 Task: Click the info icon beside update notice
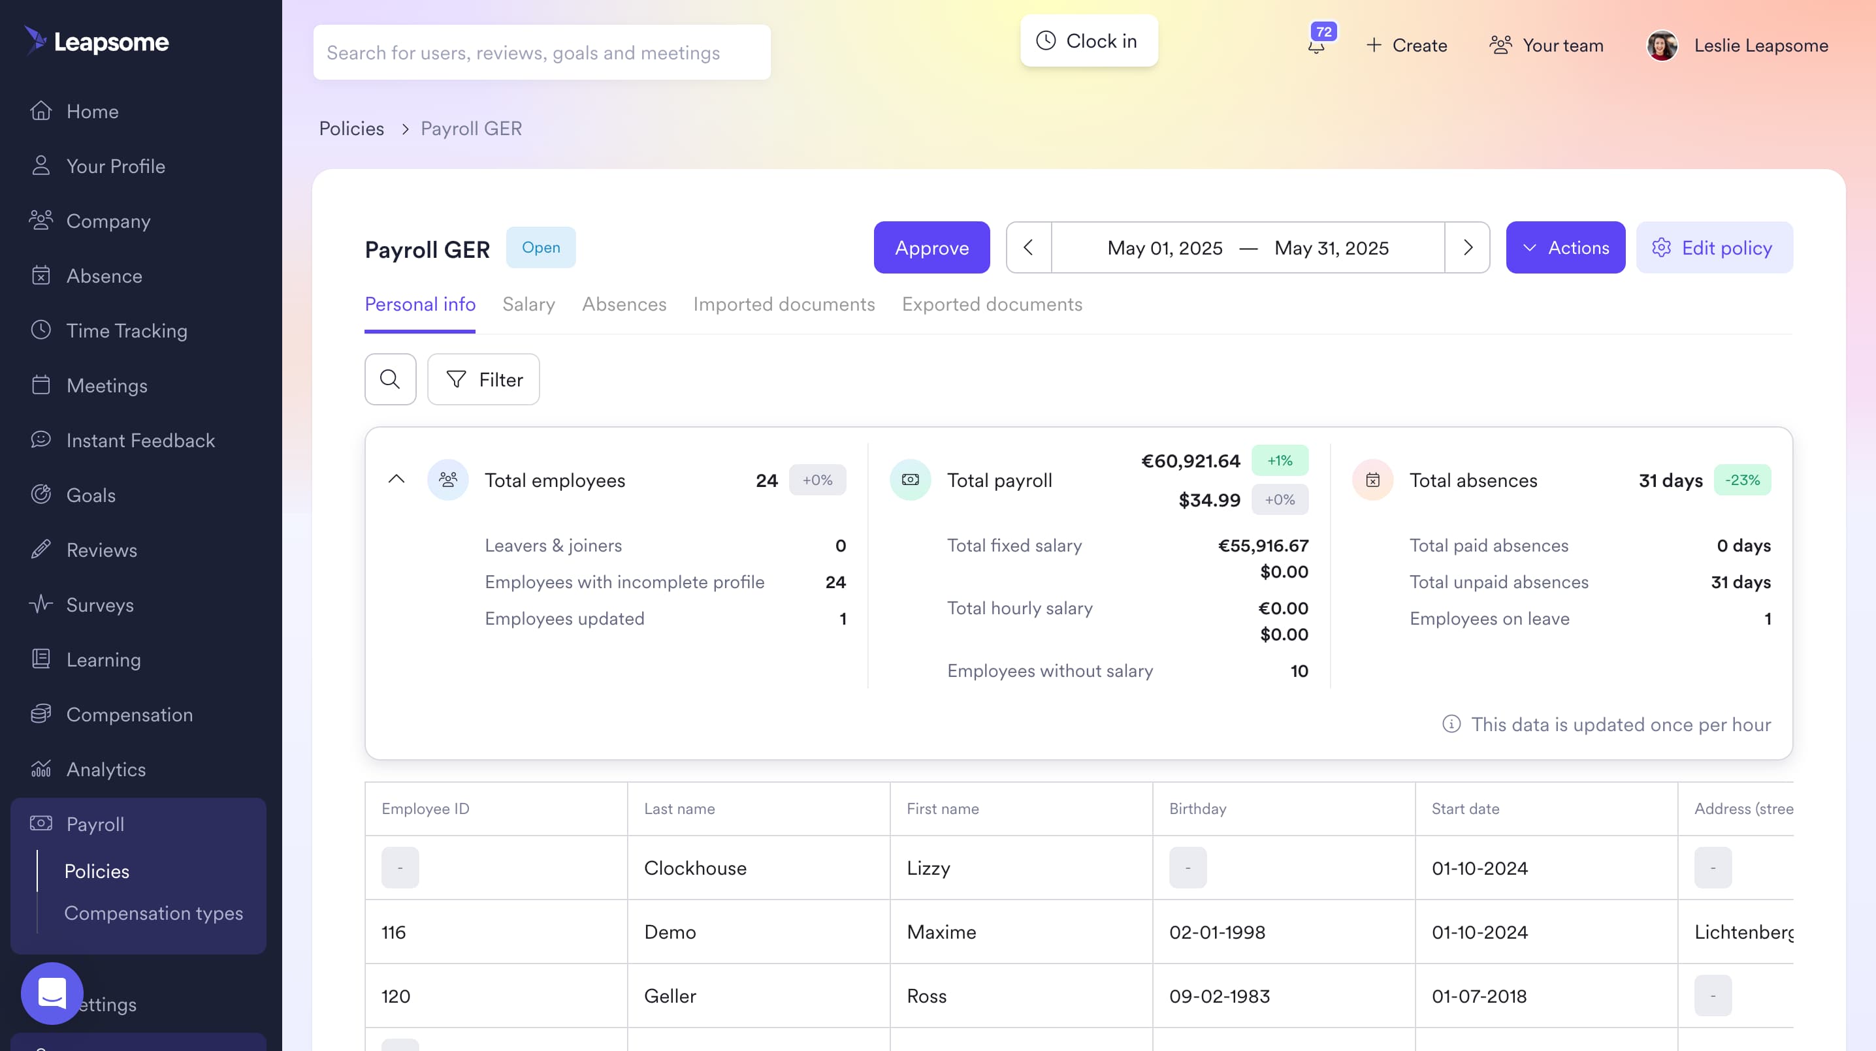point(1451,724)
